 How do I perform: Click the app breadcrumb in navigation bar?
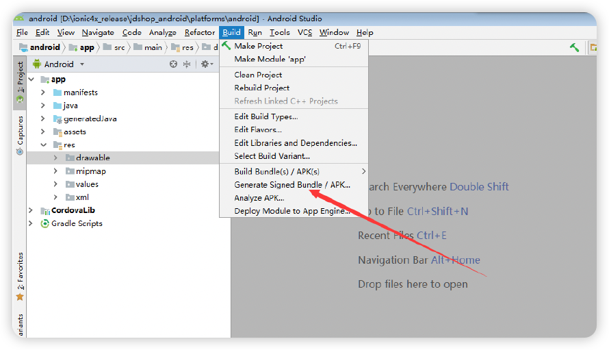[87, 47]
